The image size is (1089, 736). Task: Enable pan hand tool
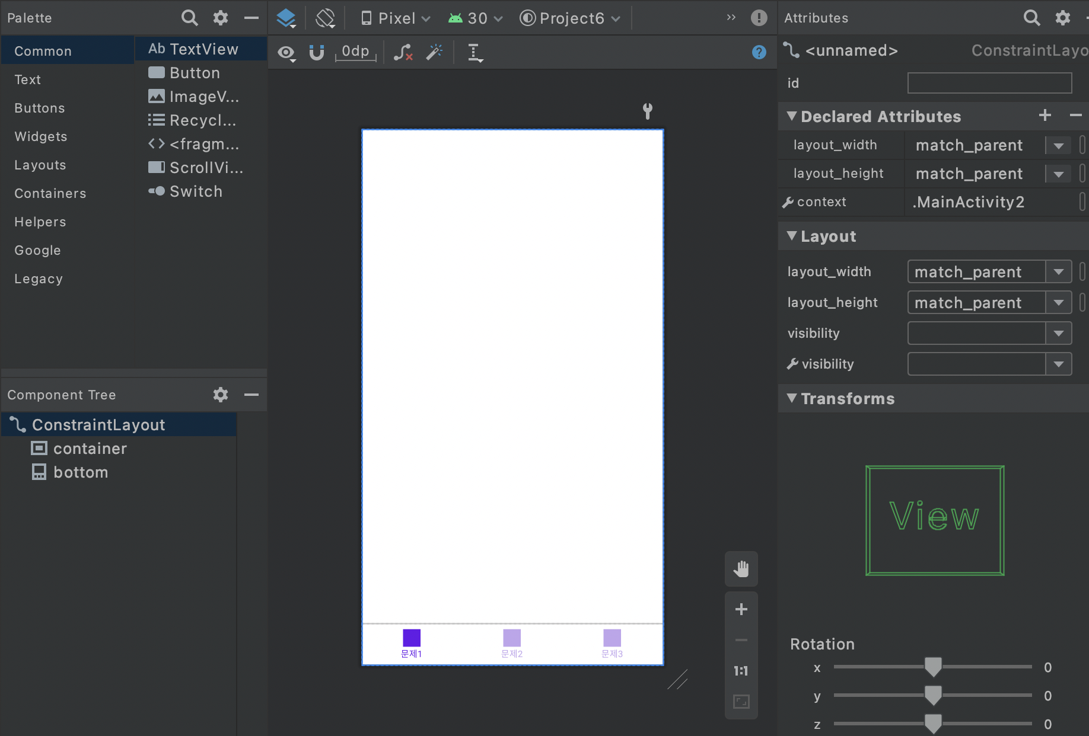[x=741, y=569]
